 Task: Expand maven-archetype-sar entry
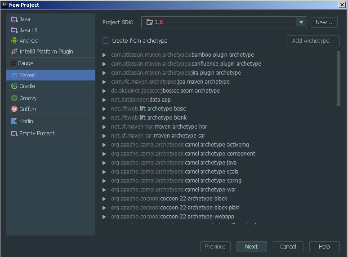coord(104,136)
